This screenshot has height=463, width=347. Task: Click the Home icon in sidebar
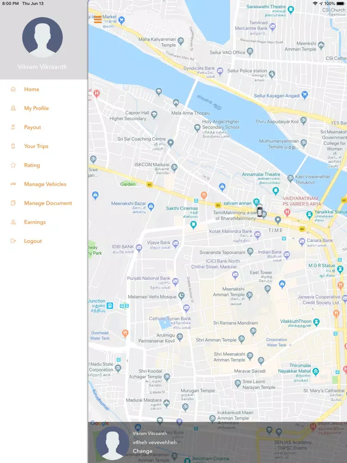click(13, 89)
